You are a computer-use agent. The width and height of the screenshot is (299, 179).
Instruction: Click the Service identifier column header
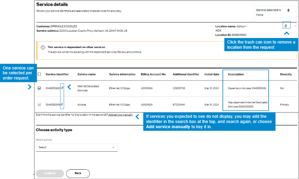tap(57, 74)
